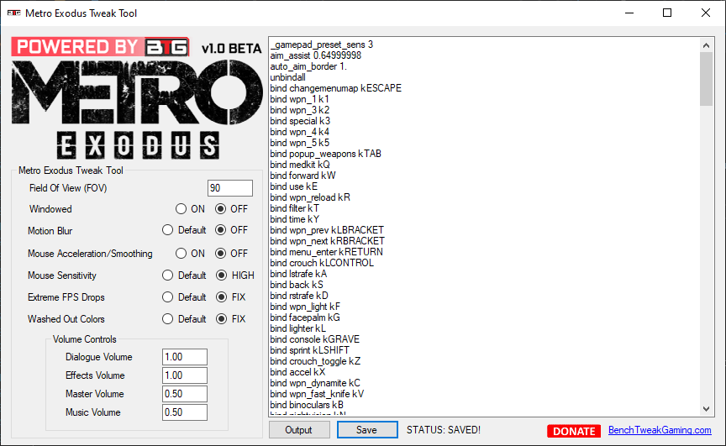This screenshot has width=726, height=446.
Task: Click 'bind lighter kL' line
Action: pos(297,328)
